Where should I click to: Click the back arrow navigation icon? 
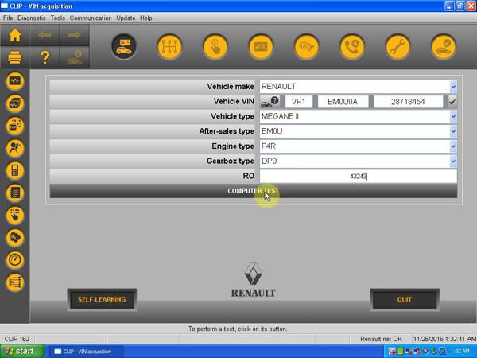(45, 35)
